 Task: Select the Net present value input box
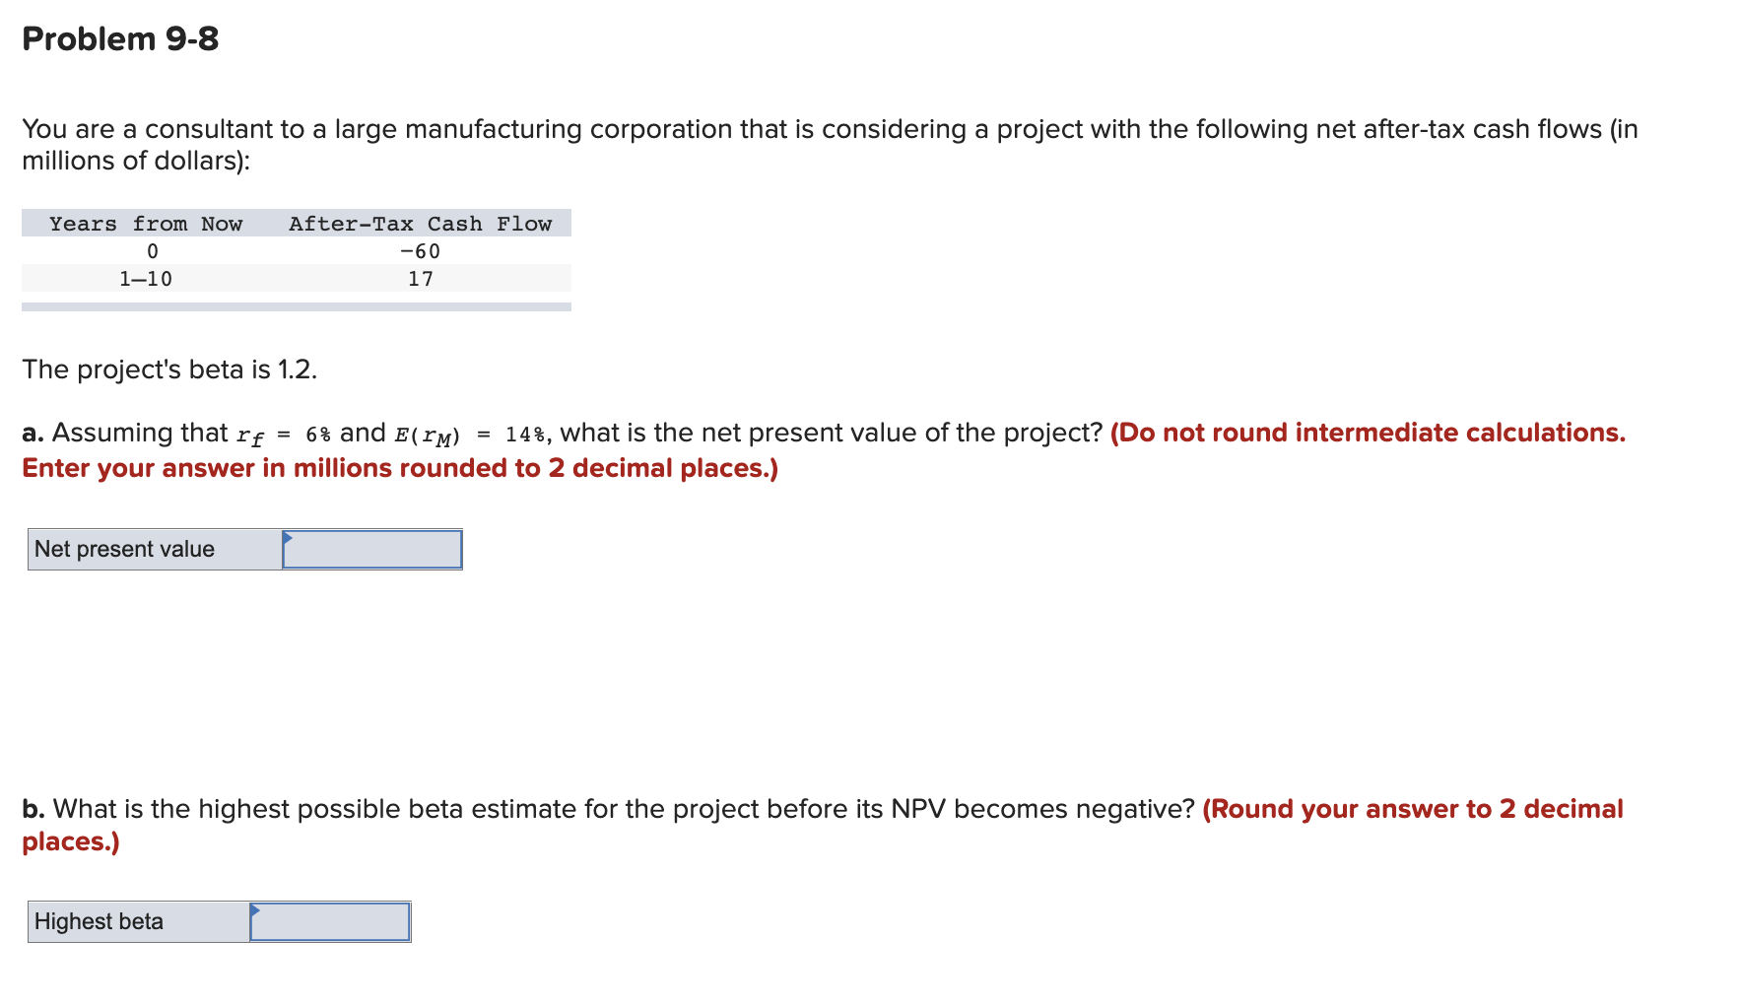[x=374, y=550]
